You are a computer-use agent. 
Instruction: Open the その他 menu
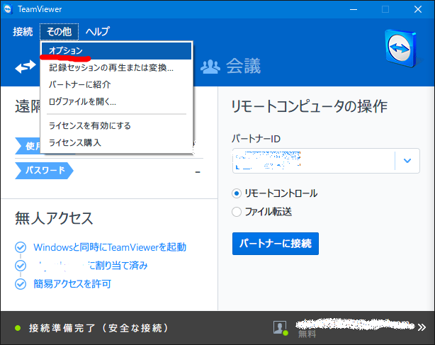59,32
